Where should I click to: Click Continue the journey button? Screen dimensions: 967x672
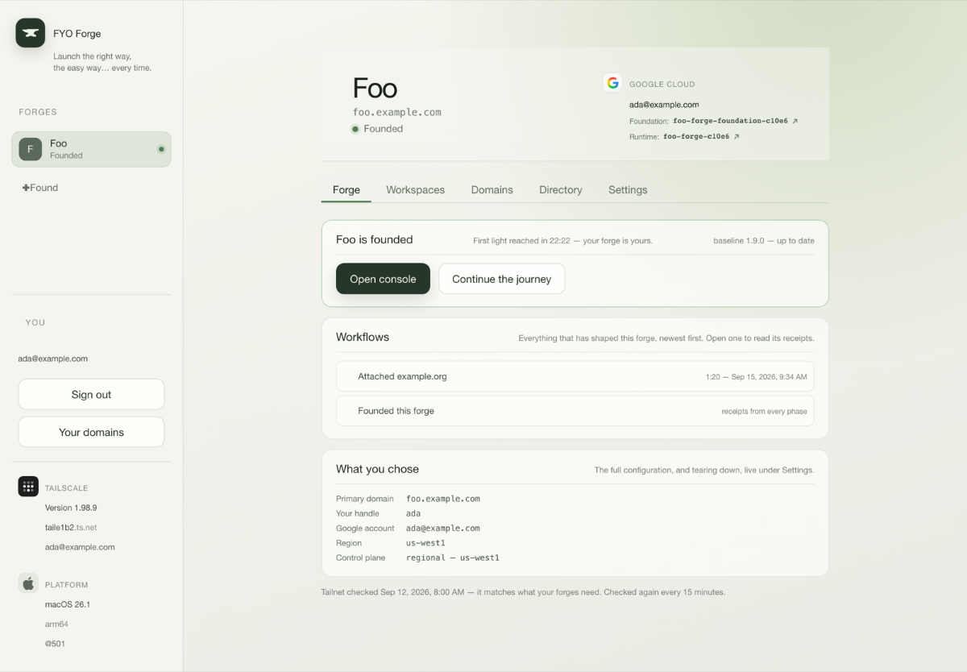tap(501, 279)
